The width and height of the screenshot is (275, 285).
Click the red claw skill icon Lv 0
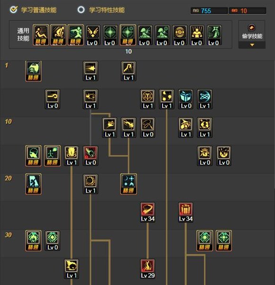point(91,156)
